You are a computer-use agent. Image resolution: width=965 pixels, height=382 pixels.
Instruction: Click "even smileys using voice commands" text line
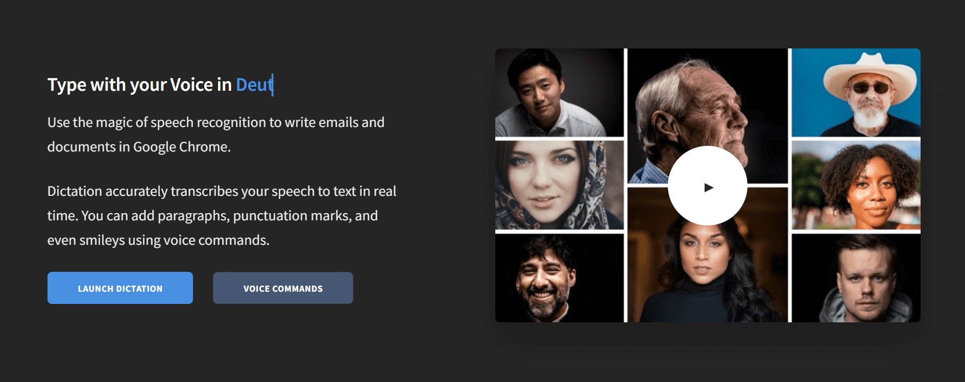pos(158,240)
